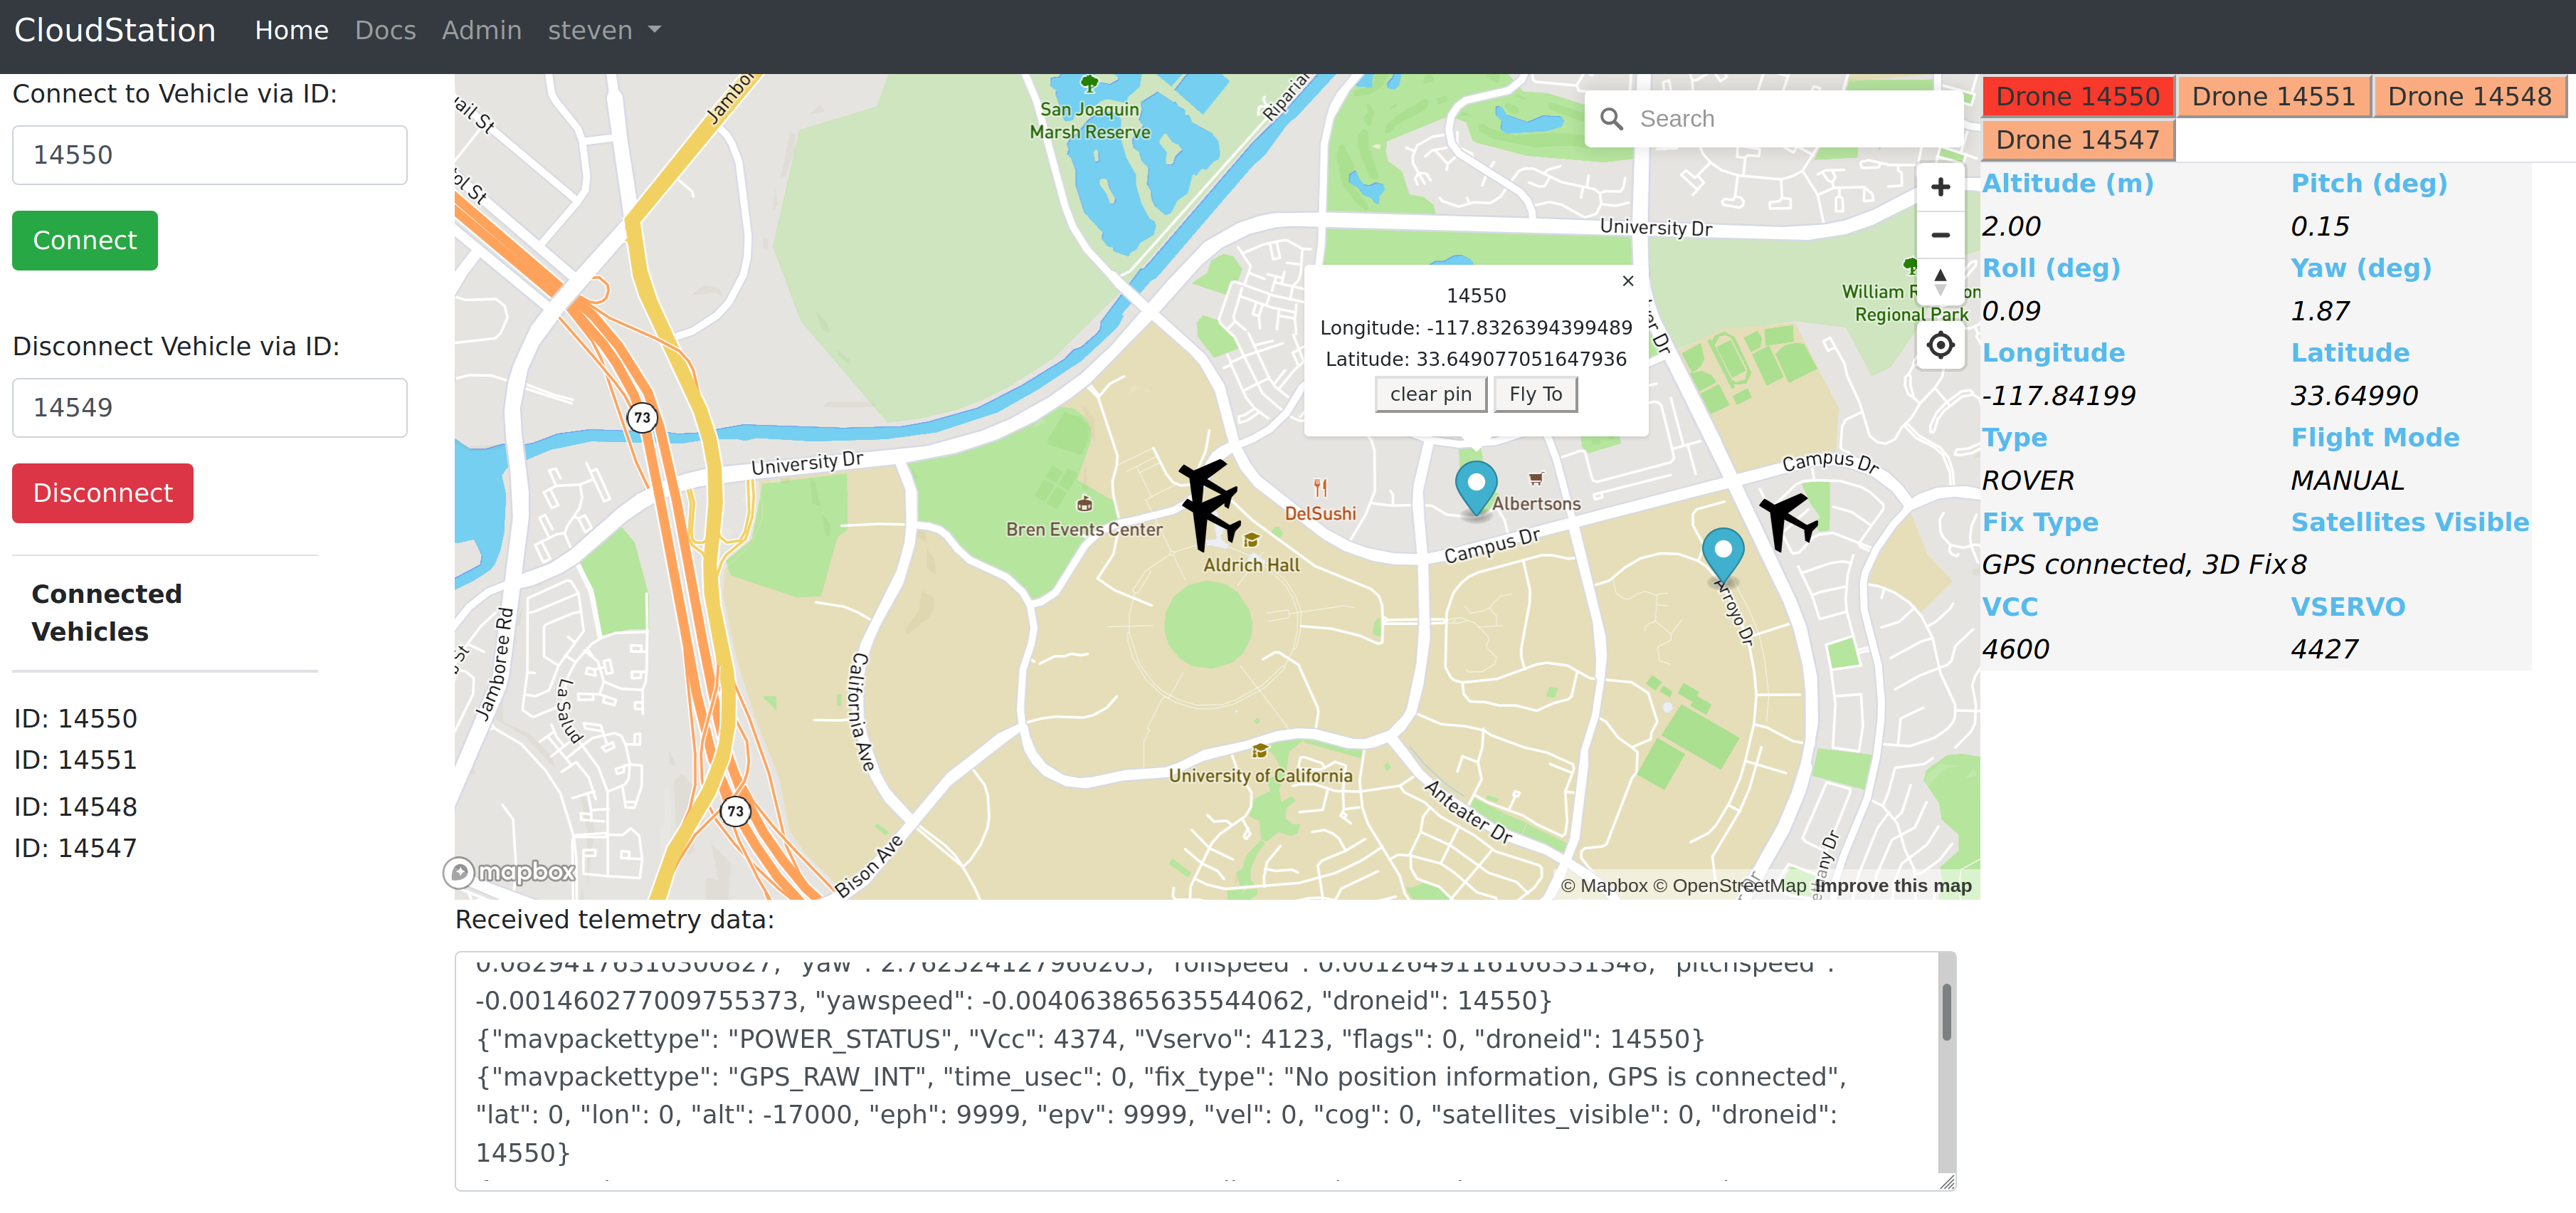Click the Vehicle ID input field
The width and height of the screenshot is (2576, 1213).
(211, 154)
